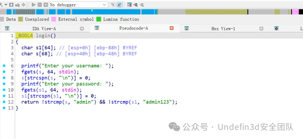This screenshot has width=303, height=139.
Task: Switch to the Hex View-1 tab
Action: click(223, 29)
